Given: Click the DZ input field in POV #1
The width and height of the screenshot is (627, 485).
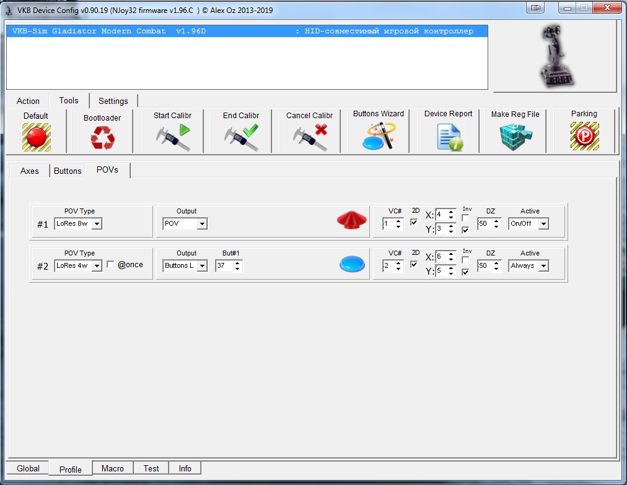Looking at the screenshot, I should click(484, 223).
